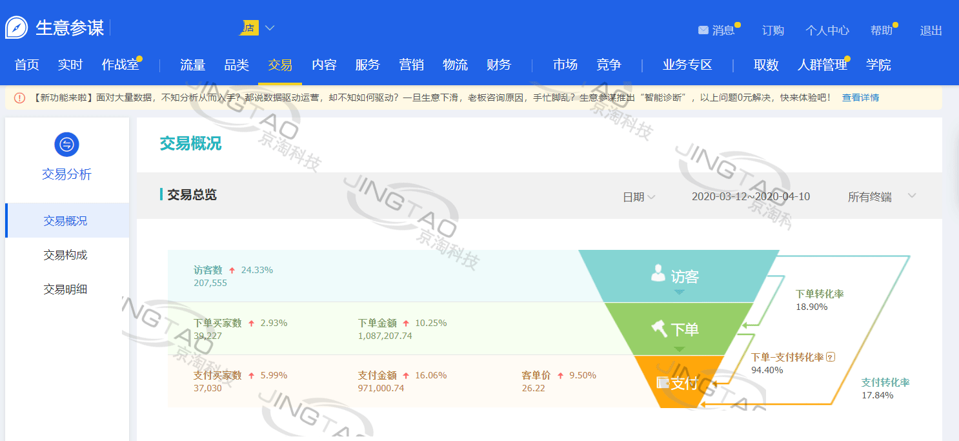Click the 查看详情 link
The height and width of the screenshot is (441, 959).
click(x=860, y=98)
